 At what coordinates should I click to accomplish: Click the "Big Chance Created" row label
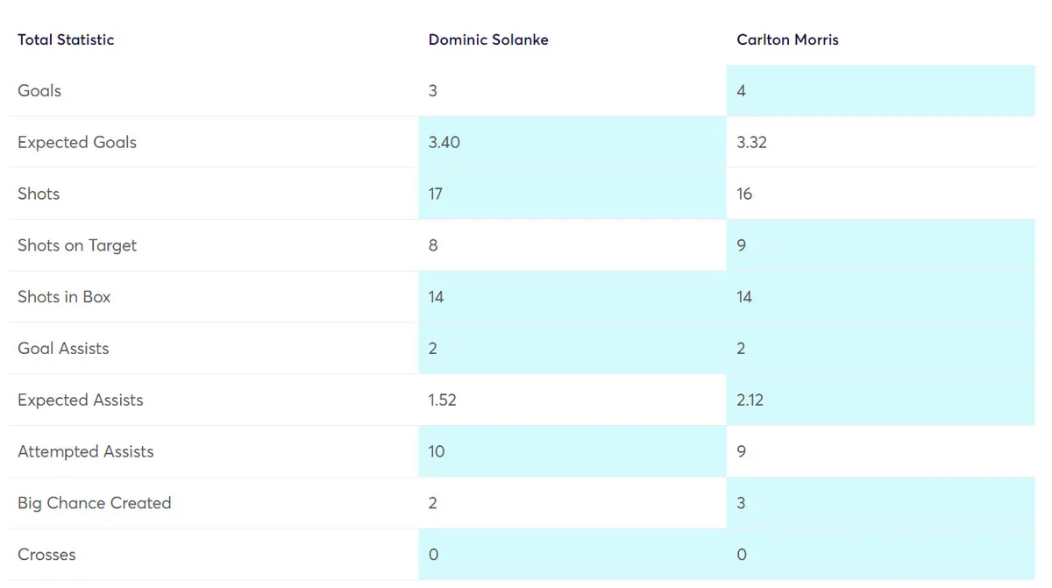(95, 503)
